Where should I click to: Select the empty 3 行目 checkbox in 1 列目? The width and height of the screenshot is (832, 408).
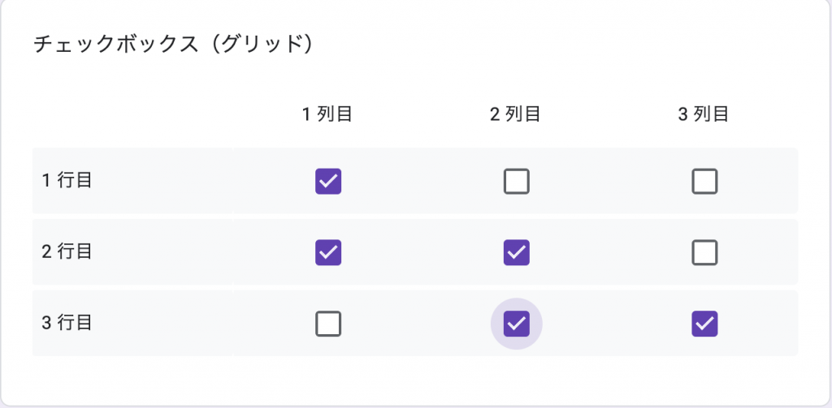(328, 324)
